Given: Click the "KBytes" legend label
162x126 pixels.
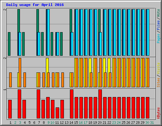Looking at the screenshot, I should 159,113.
